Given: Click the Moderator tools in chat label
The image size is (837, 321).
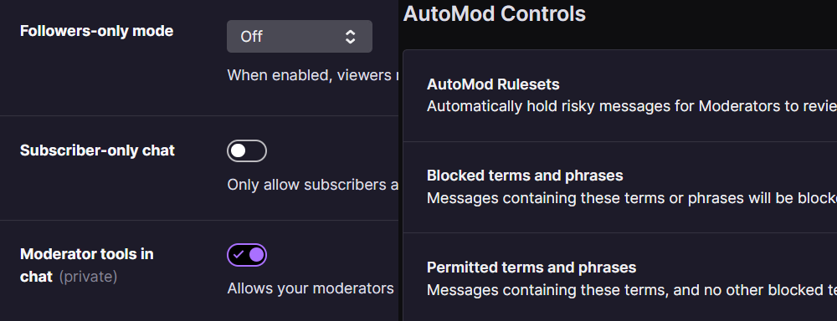Looking at the screenshot, I should tap(86, 265).
